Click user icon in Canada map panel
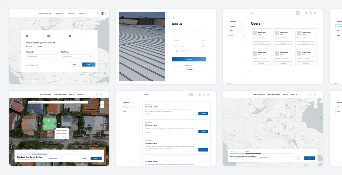This screenshot has height=175, width=342. click(315, 94)
